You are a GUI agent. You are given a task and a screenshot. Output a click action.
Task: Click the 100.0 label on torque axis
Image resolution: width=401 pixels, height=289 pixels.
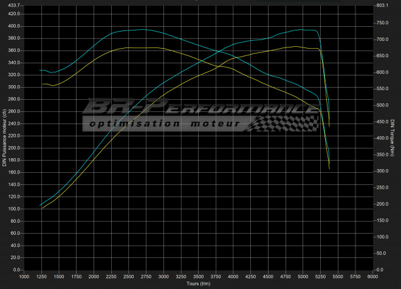382,237
